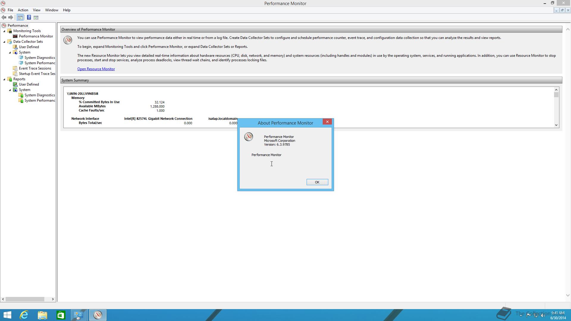Viewport: 571px width, 321px height.
Task: Click the Monitoring Tools folder icon
Action: coord(10,31)
